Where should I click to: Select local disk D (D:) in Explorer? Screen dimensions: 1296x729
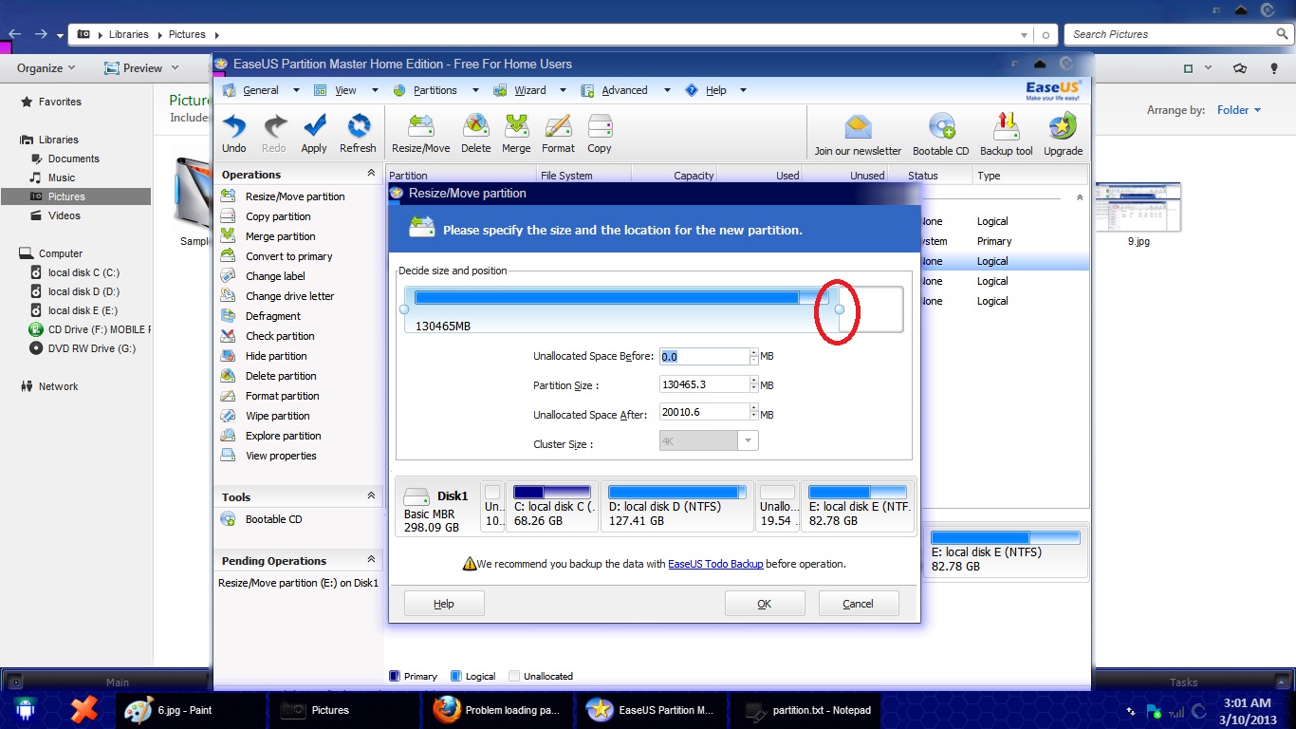tap(83, 291)
